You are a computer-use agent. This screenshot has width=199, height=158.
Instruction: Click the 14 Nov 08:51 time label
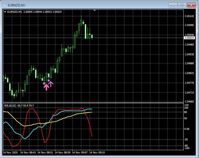tap(45, 152)
